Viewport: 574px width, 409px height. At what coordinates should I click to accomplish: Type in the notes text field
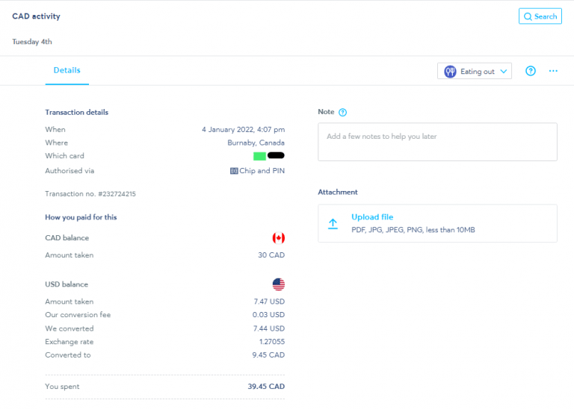[x=437, y=142]
